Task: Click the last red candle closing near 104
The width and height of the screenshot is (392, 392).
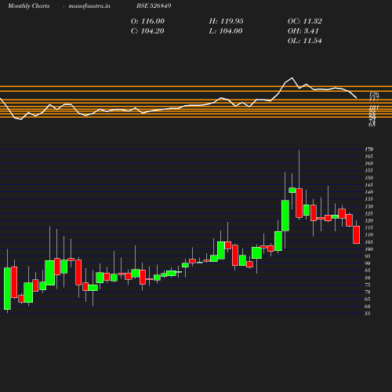Action: point(356,234)
